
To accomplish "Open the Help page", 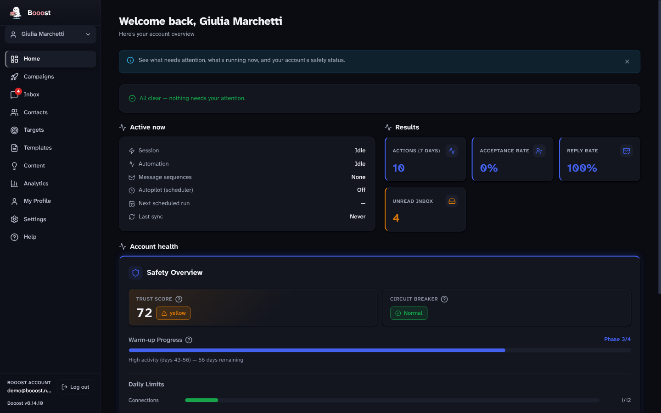I will [x=50, y=237].
